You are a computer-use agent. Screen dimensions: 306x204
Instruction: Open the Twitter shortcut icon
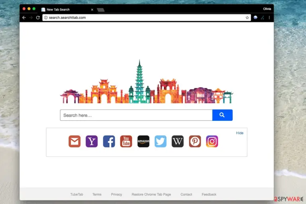pyautogui.click(x=161, y=141)
